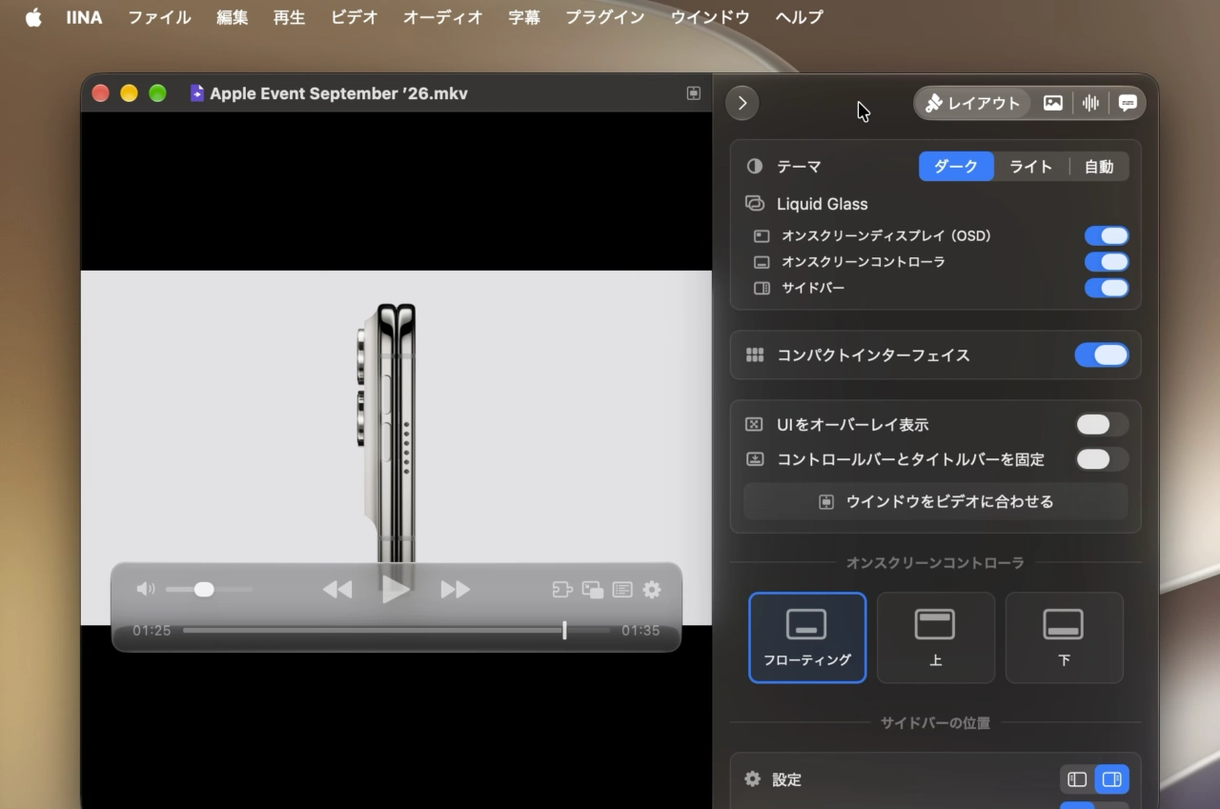Click the speaker mute icon in controller
1220x809 pixels.
coord(145,589)
